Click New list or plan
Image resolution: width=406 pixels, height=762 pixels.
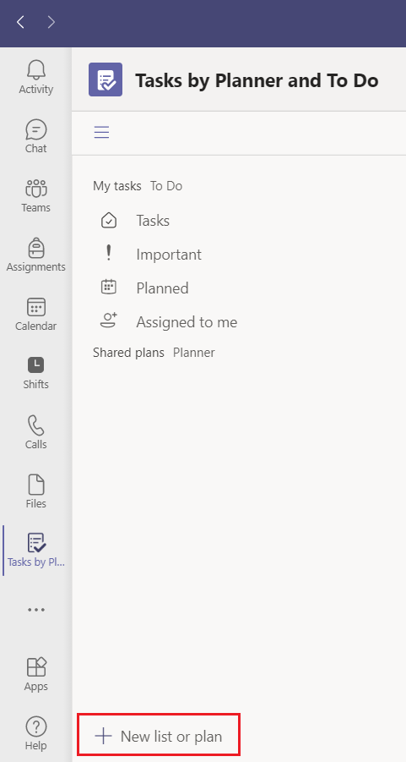point(159,737)
